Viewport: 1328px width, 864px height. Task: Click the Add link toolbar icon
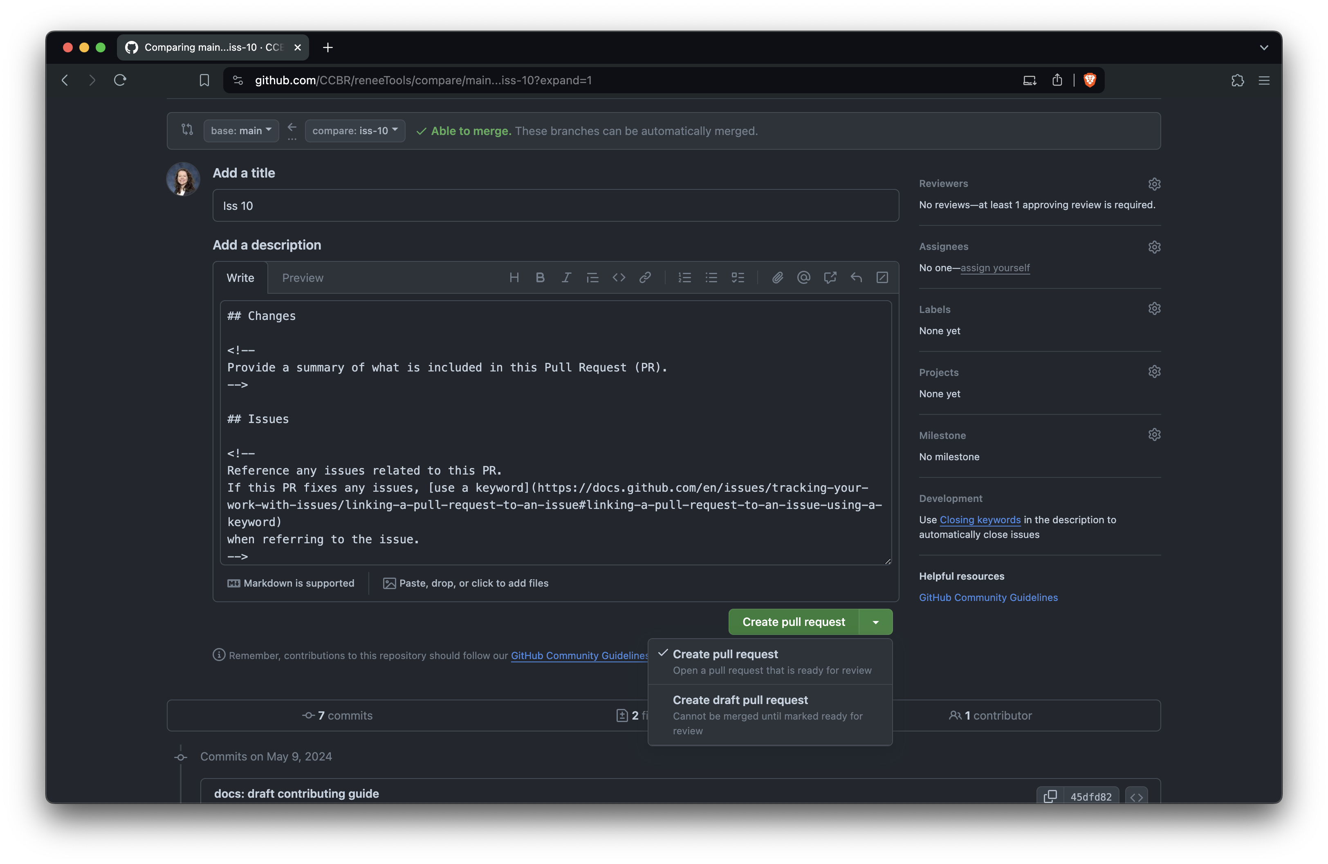tap(644, 277)
